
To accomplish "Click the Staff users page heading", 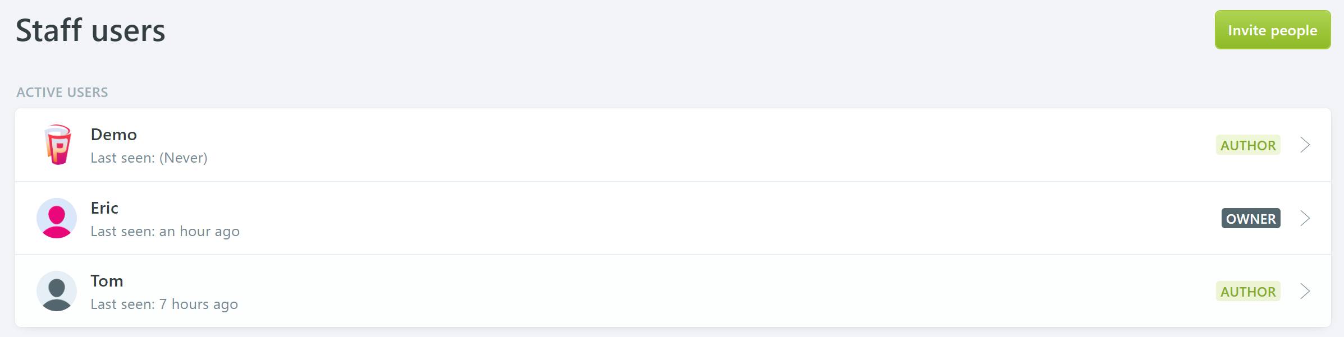I will pos(90,30).
